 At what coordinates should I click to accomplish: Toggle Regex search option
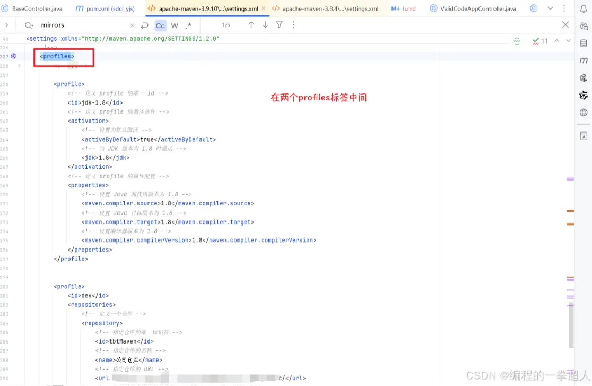tap(189, 25)
